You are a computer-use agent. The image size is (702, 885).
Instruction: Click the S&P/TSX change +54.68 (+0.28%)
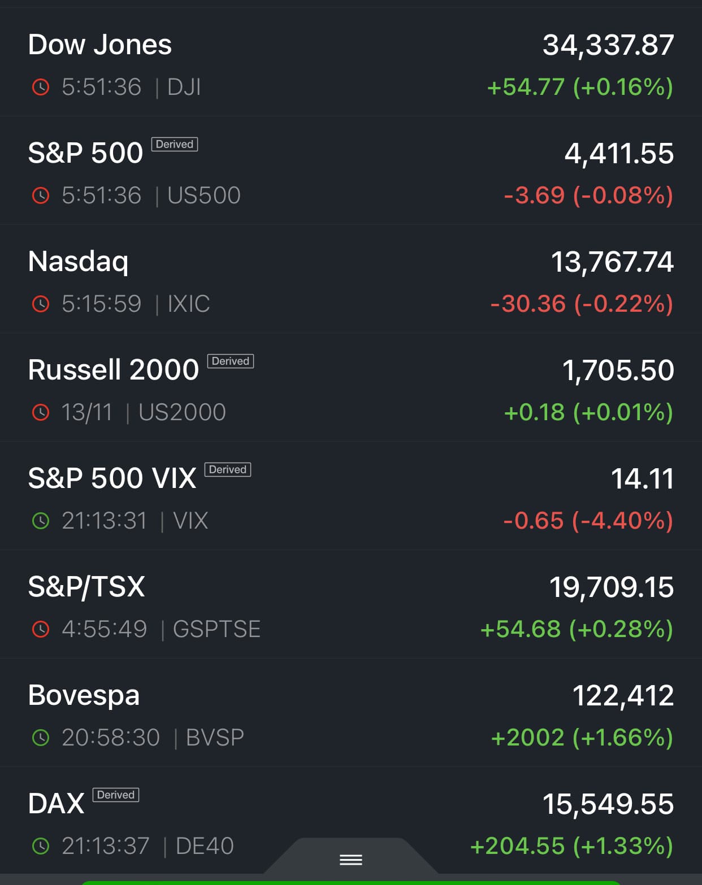(577, 629)
